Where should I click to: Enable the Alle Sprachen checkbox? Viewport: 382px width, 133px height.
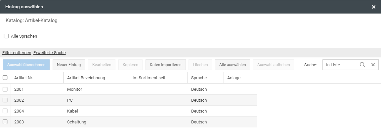6,36
